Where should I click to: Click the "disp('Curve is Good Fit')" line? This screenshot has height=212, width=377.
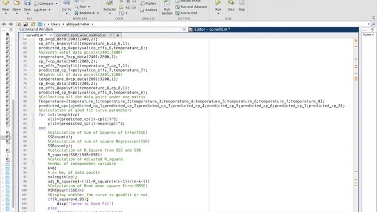point(85,204)
